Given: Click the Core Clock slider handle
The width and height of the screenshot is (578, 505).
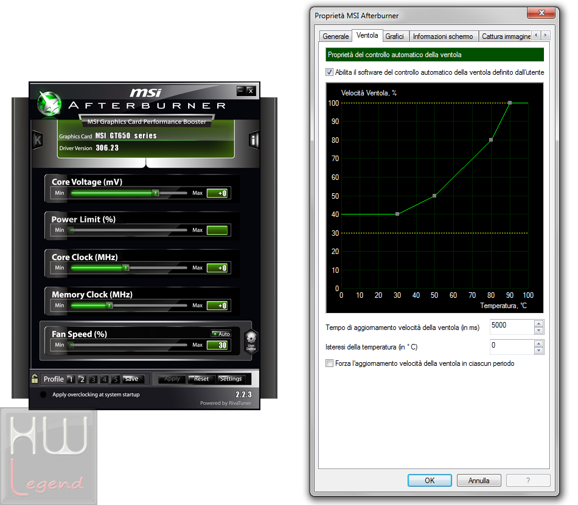Looking at the screenshot, I should [x=126, y=267].
